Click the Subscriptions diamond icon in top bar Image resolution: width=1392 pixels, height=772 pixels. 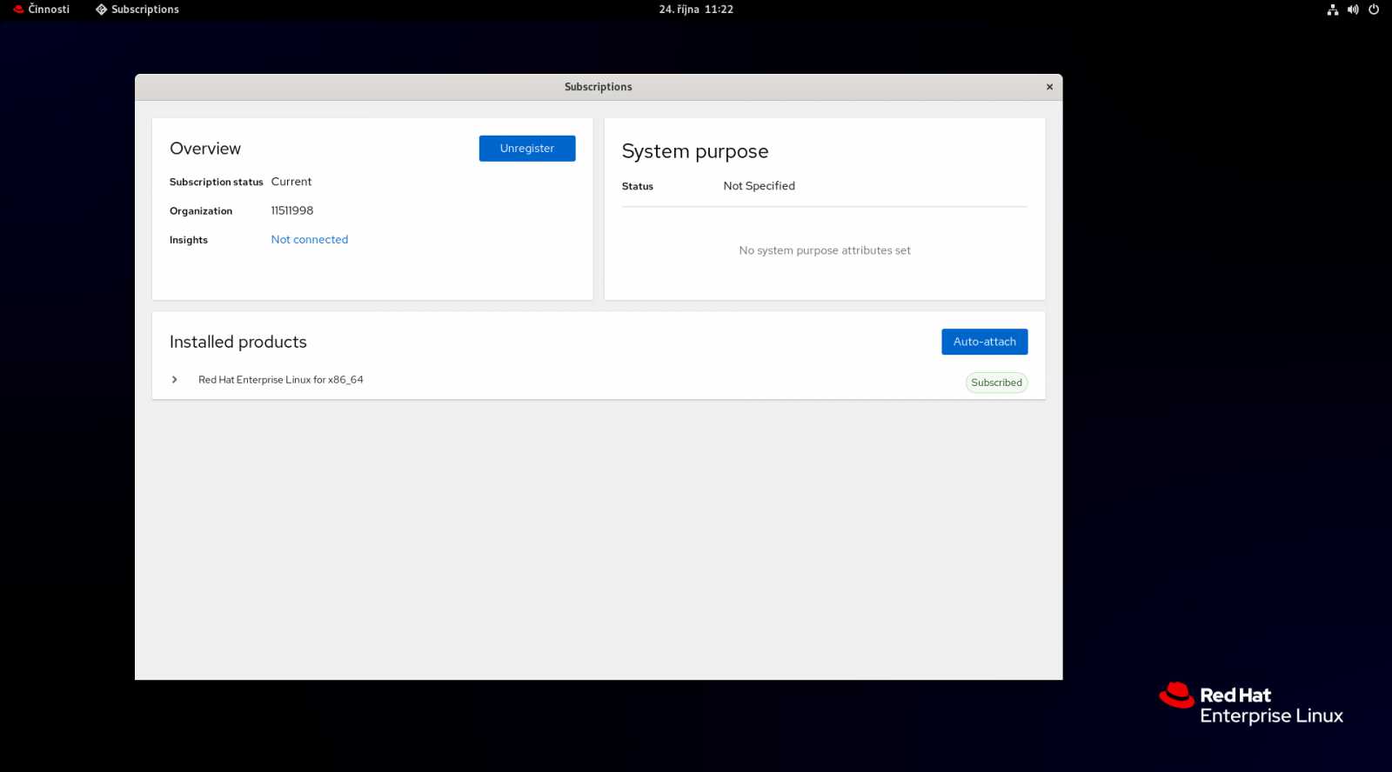[x=101, y=10]
